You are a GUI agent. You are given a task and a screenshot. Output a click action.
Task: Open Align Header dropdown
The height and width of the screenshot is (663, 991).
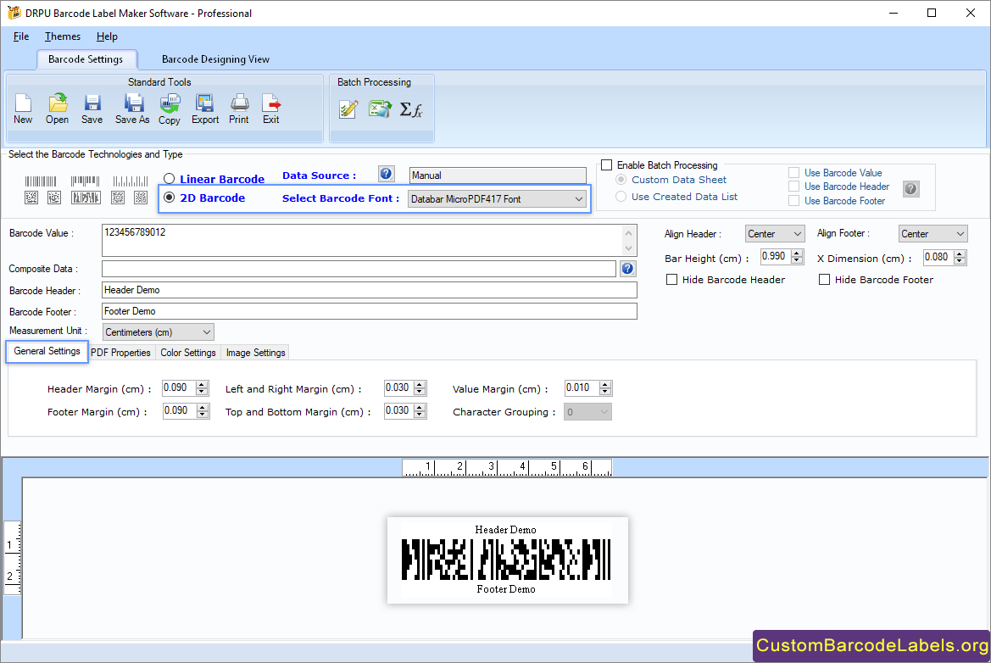[x=775, y=234]
